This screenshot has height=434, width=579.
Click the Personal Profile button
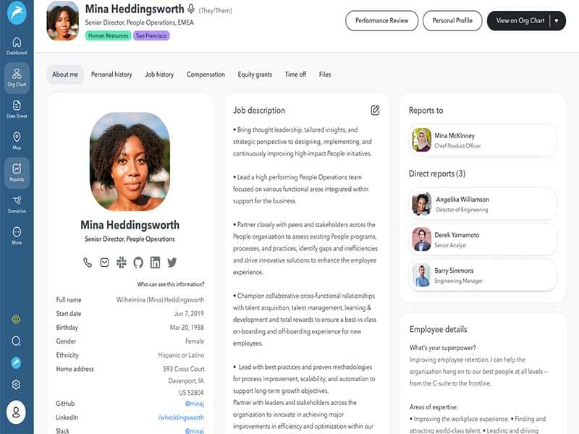[452, 21]
